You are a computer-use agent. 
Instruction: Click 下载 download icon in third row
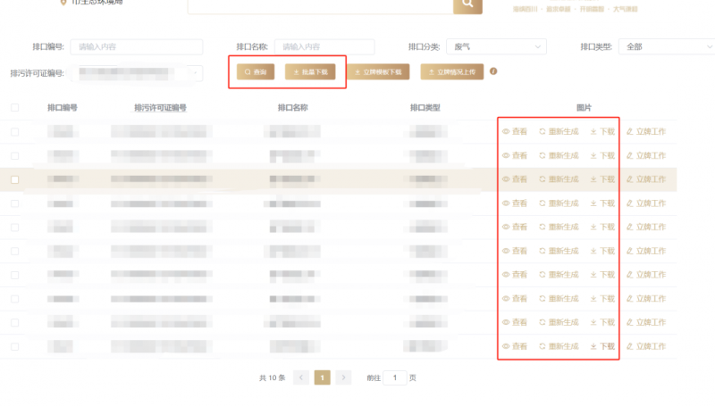593,179
